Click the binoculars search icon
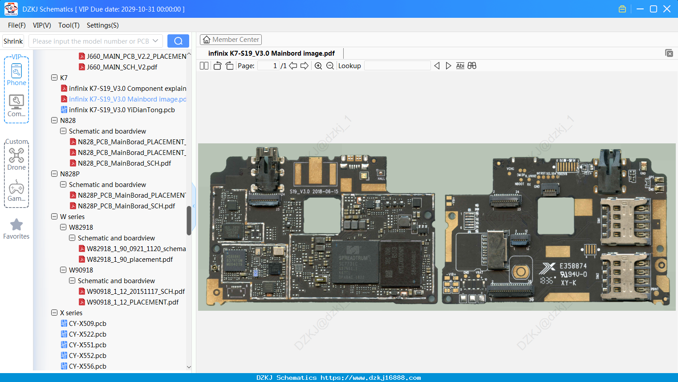Screen dimensions: 678x382 (x=472, y=66)
